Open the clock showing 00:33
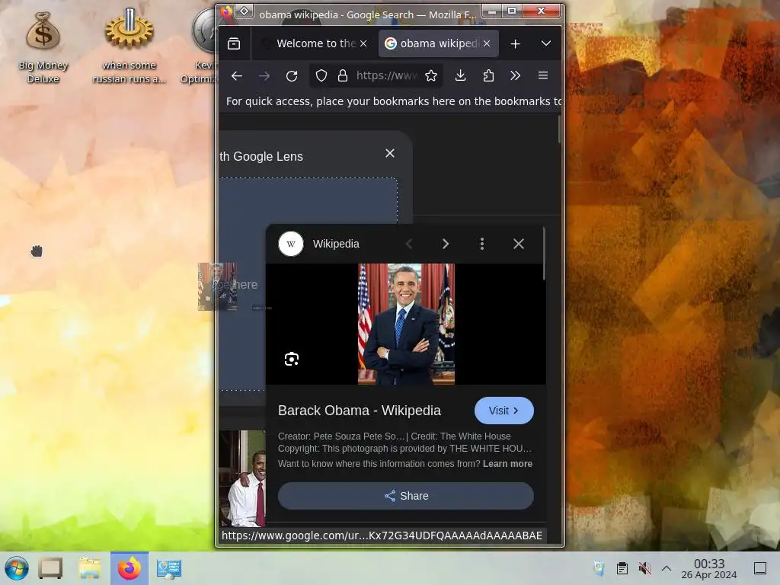The height and width of the screenshot is (585, 780). point(709,568)
